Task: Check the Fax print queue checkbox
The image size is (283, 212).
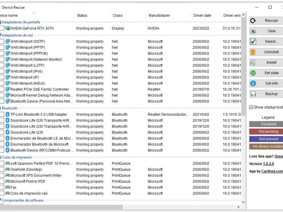Action: (x=2, y=187)
